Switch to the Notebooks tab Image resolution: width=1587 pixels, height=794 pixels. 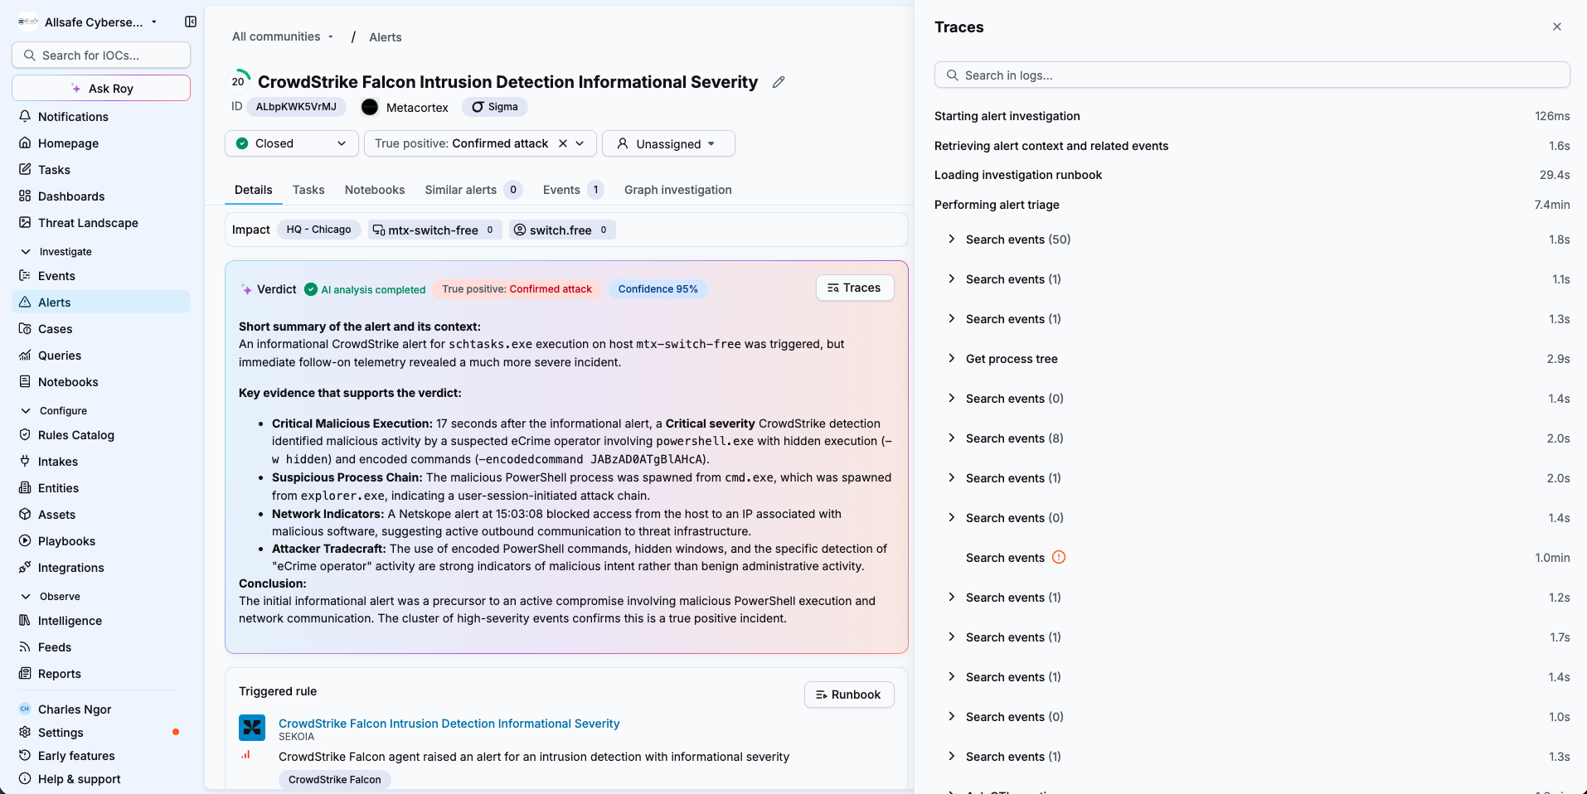coord(375,190)
